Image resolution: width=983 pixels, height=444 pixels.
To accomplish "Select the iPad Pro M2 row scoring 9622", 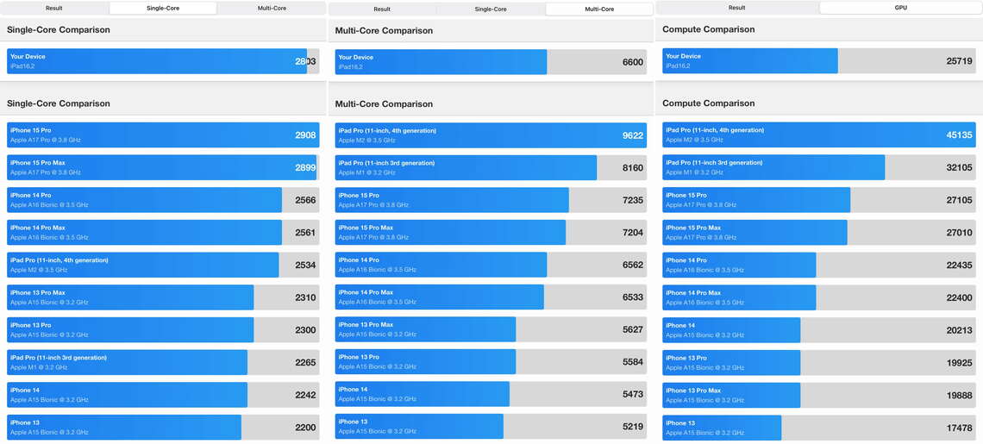I will point(491,135).
